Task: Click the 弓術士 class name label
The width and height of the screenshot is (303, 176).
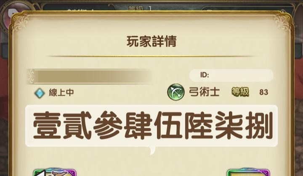Action: (204, 92)
